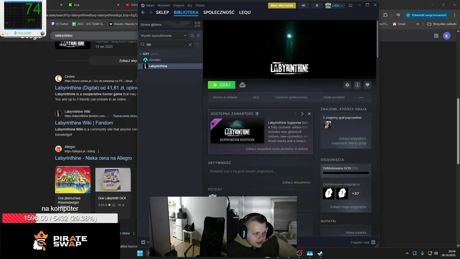Viewport: 460px width, 259px height.
Task: Show the +37 remaining locked achievements
Action: pyautogui.click(x=355, y=194)
